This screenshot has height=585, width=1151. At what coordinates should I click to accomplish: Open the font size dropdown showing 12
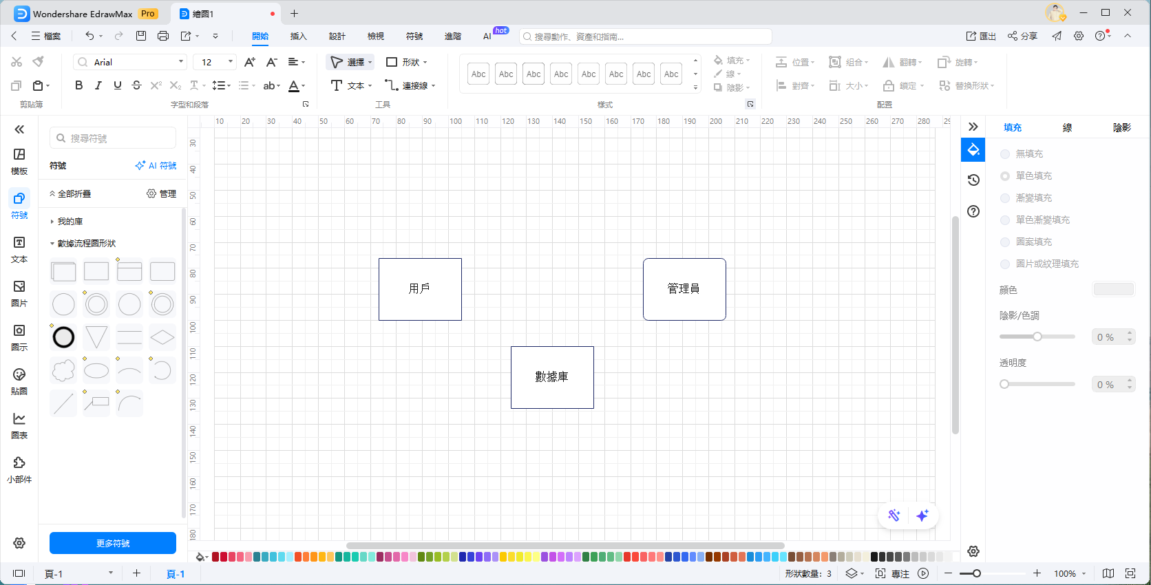pos(214,62)
